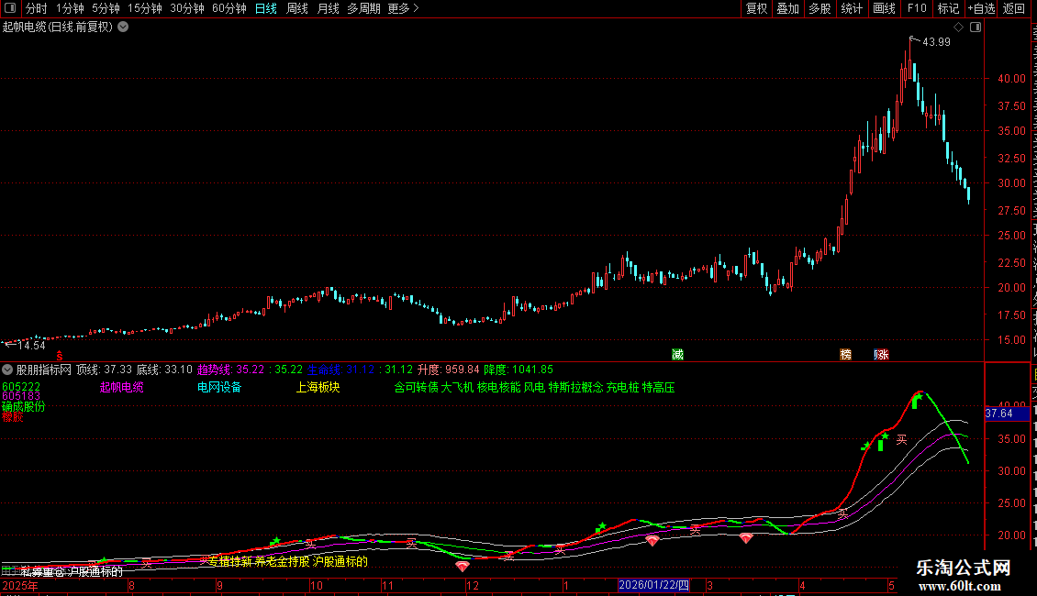Screen dimensions: 1037x596
Task: Click the red diamond signal near month 12
Action: [x=463, y=567]
